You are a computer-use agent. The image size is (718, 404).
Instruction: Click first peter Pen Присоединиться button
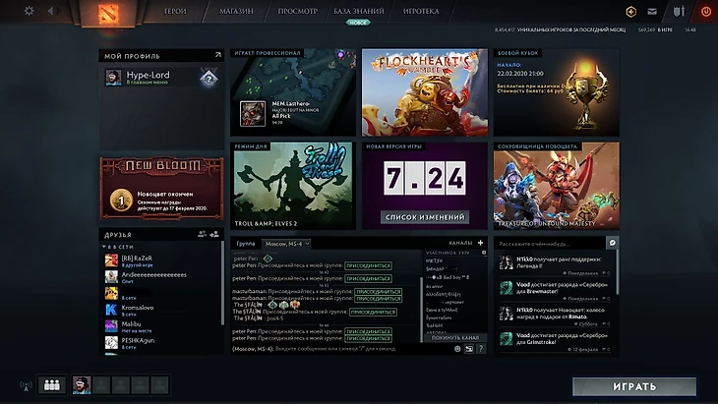click(368, 265)
